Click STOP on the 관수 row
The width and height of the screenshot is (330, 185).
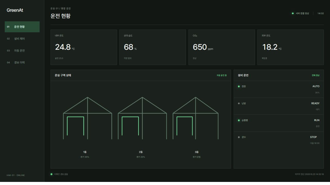(313, 137)
